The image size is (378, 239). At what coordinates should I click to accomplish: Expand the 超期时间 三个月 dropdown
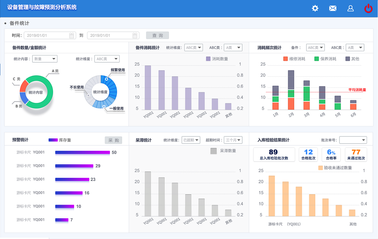(233, 140)
